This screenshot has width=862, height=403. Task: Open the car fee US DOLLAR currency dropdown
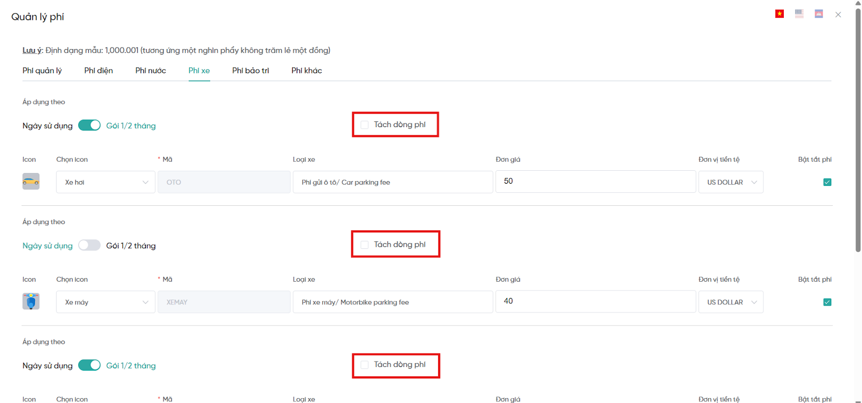731,182
